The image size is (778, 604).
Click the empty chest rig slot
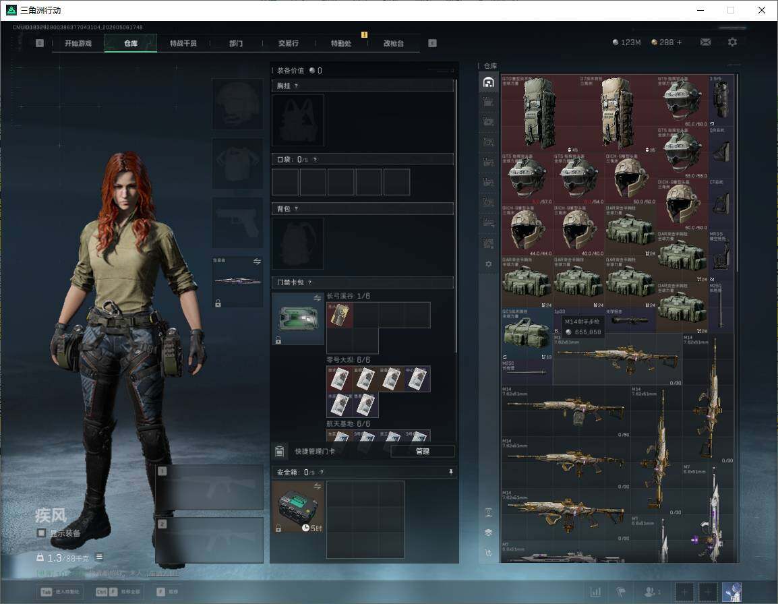tap(298, 120)
